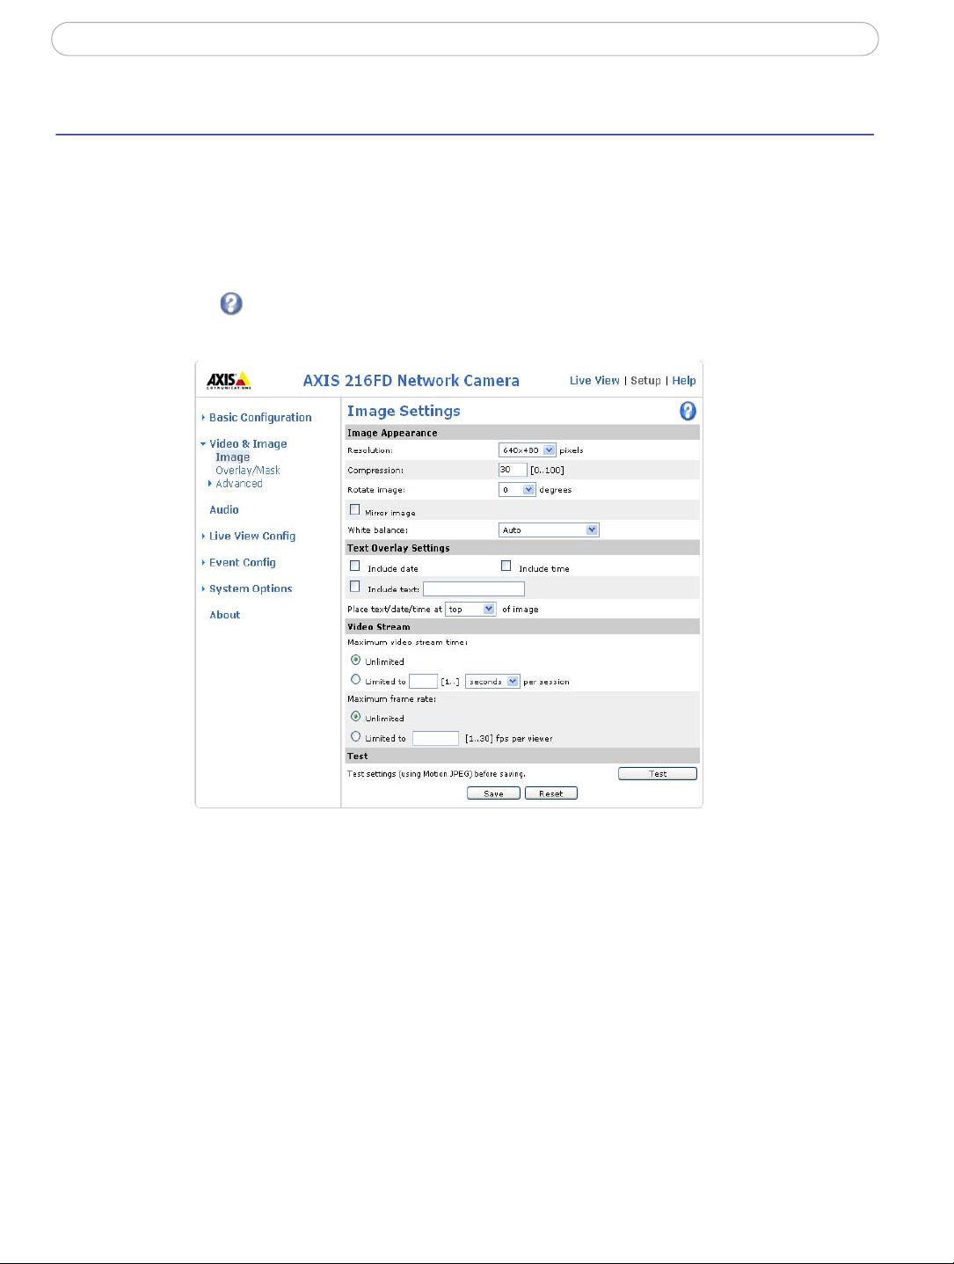Enable Include time checkbox

[506, 566]
